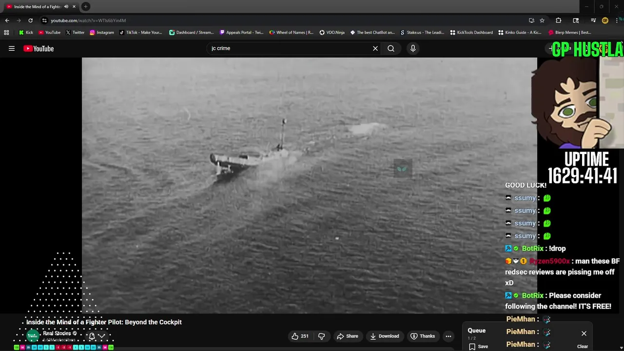Image resolution: width=624 pixels, height=351 pixels.
Task: Open Kick bookmark
Action: click(26, 33)
